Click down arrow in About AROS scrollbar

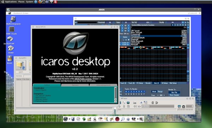click(x=116, y=101)
